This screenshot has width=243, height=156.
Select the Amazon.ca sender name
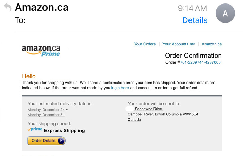[42, 7]
